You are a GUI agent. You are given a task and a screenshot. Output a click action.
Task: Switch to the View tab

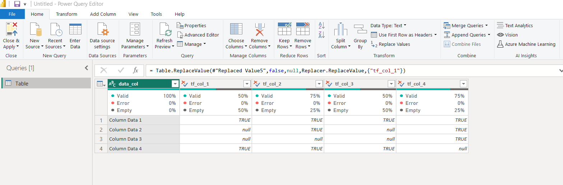coord(133,14)
